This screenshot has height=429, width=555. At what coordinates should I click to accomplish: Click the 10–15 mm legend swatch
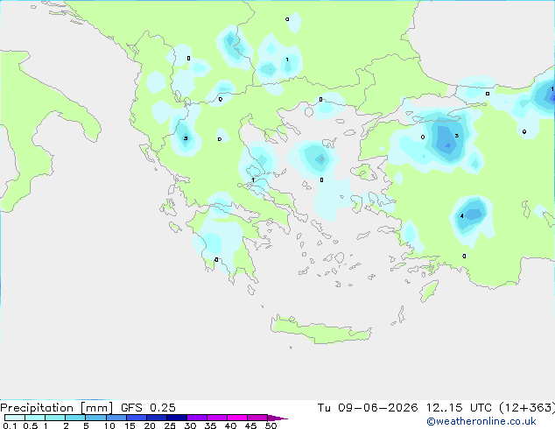[x=116, y=418]
